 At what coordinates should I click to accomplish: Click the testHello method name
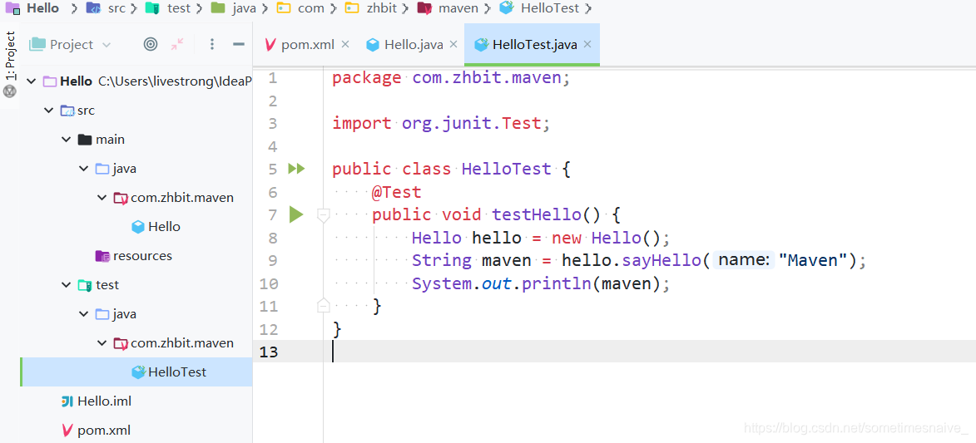pos(538,214)
